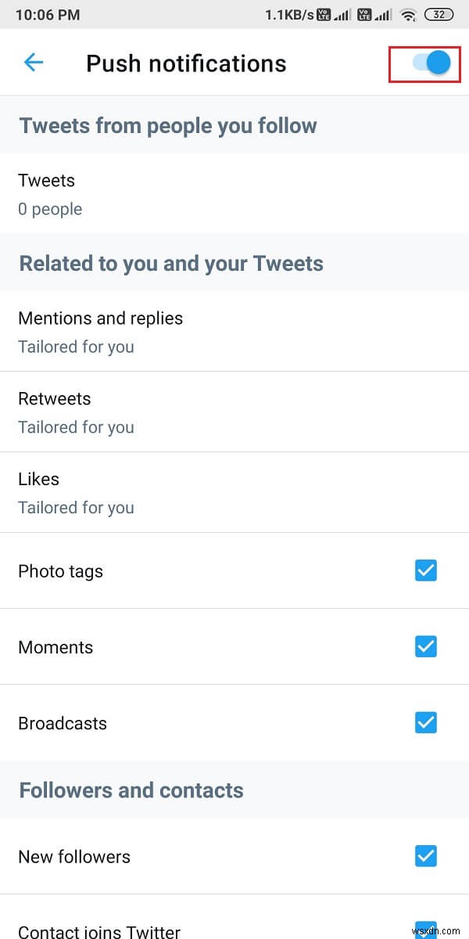The image size is (469, 939).
Task: Tap the clock showing 10:06 PM
Action: [x=47, y=14]
